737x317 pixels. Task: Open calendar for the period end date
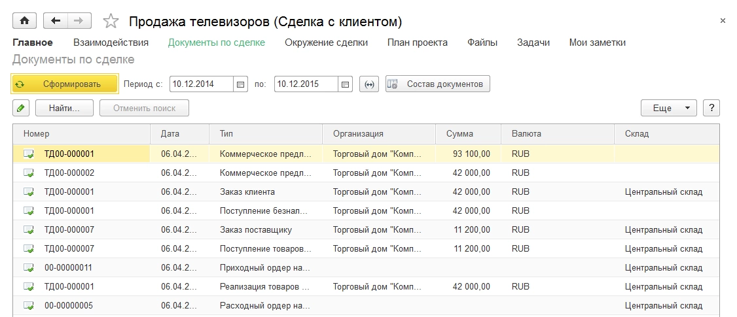pyautogui.click(x=346, y=84)
